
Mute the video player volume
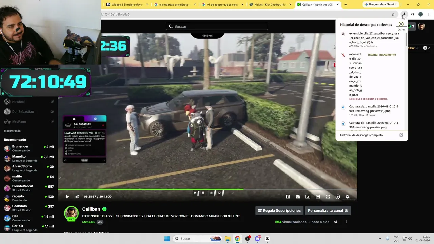tap(77, 197)
